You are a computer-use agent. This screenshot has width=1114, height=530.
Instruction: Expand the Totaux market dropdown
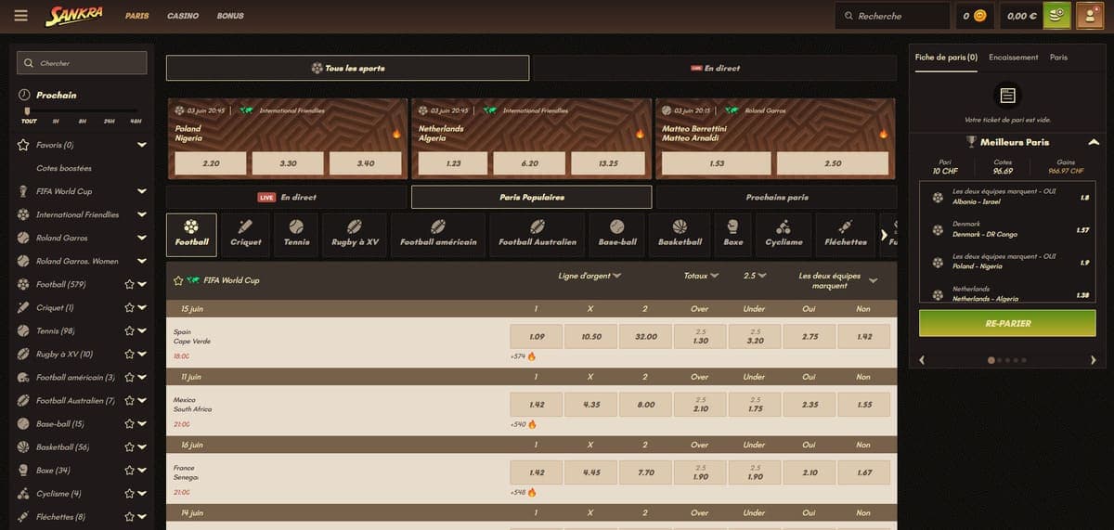[x=701, y=276]
